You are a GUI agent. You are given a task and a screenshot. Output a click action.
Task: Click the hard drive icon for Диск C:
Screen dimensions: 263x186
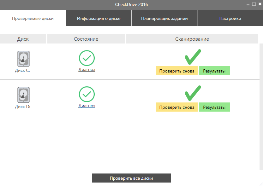22,58
